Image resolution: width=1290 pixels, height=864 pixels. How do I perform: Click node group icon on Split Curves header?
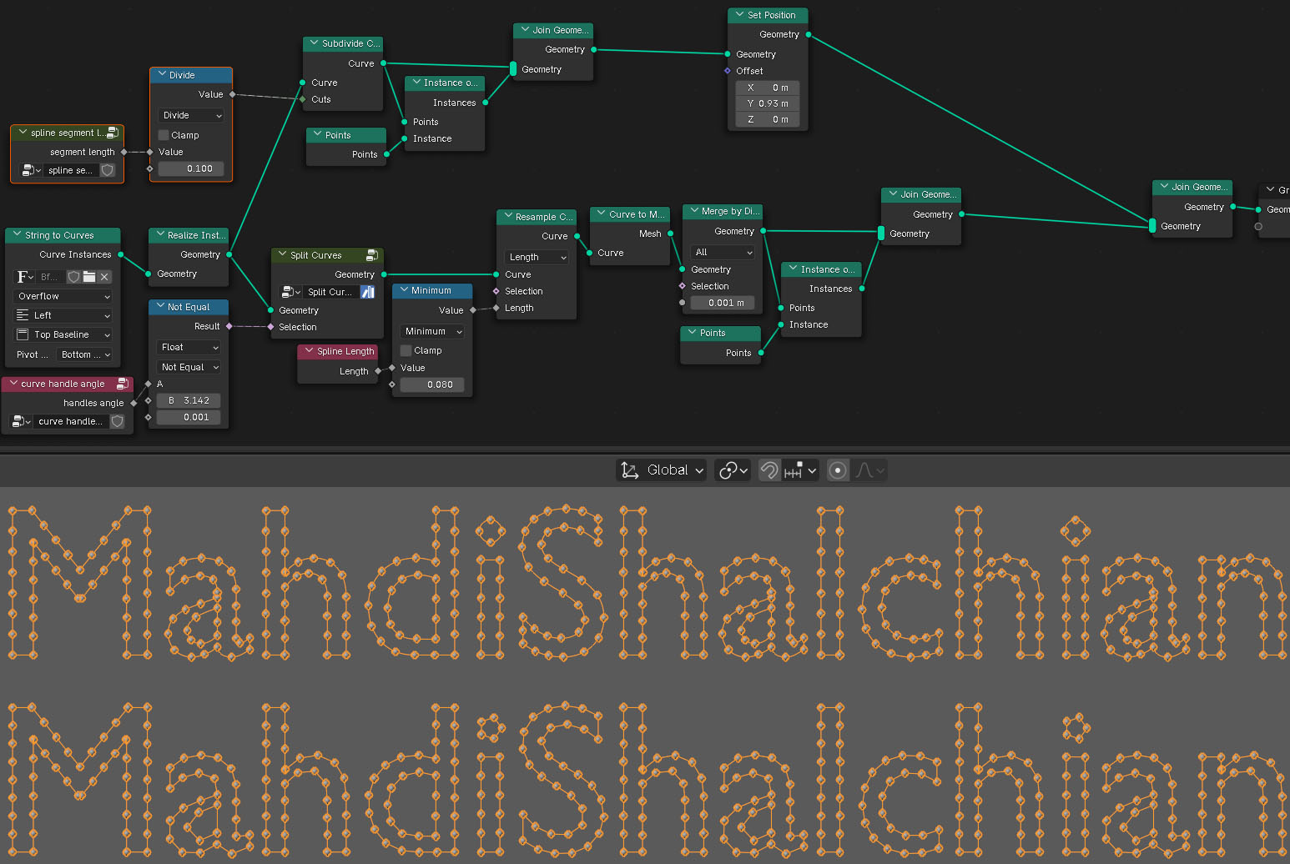(372, 255)
